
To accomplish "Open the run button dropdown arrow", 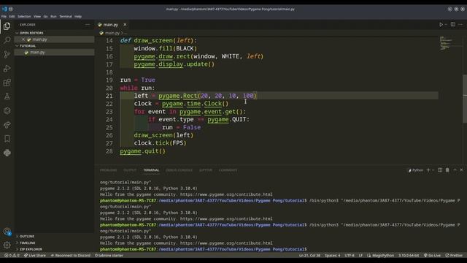I will [x=446, y=24].
